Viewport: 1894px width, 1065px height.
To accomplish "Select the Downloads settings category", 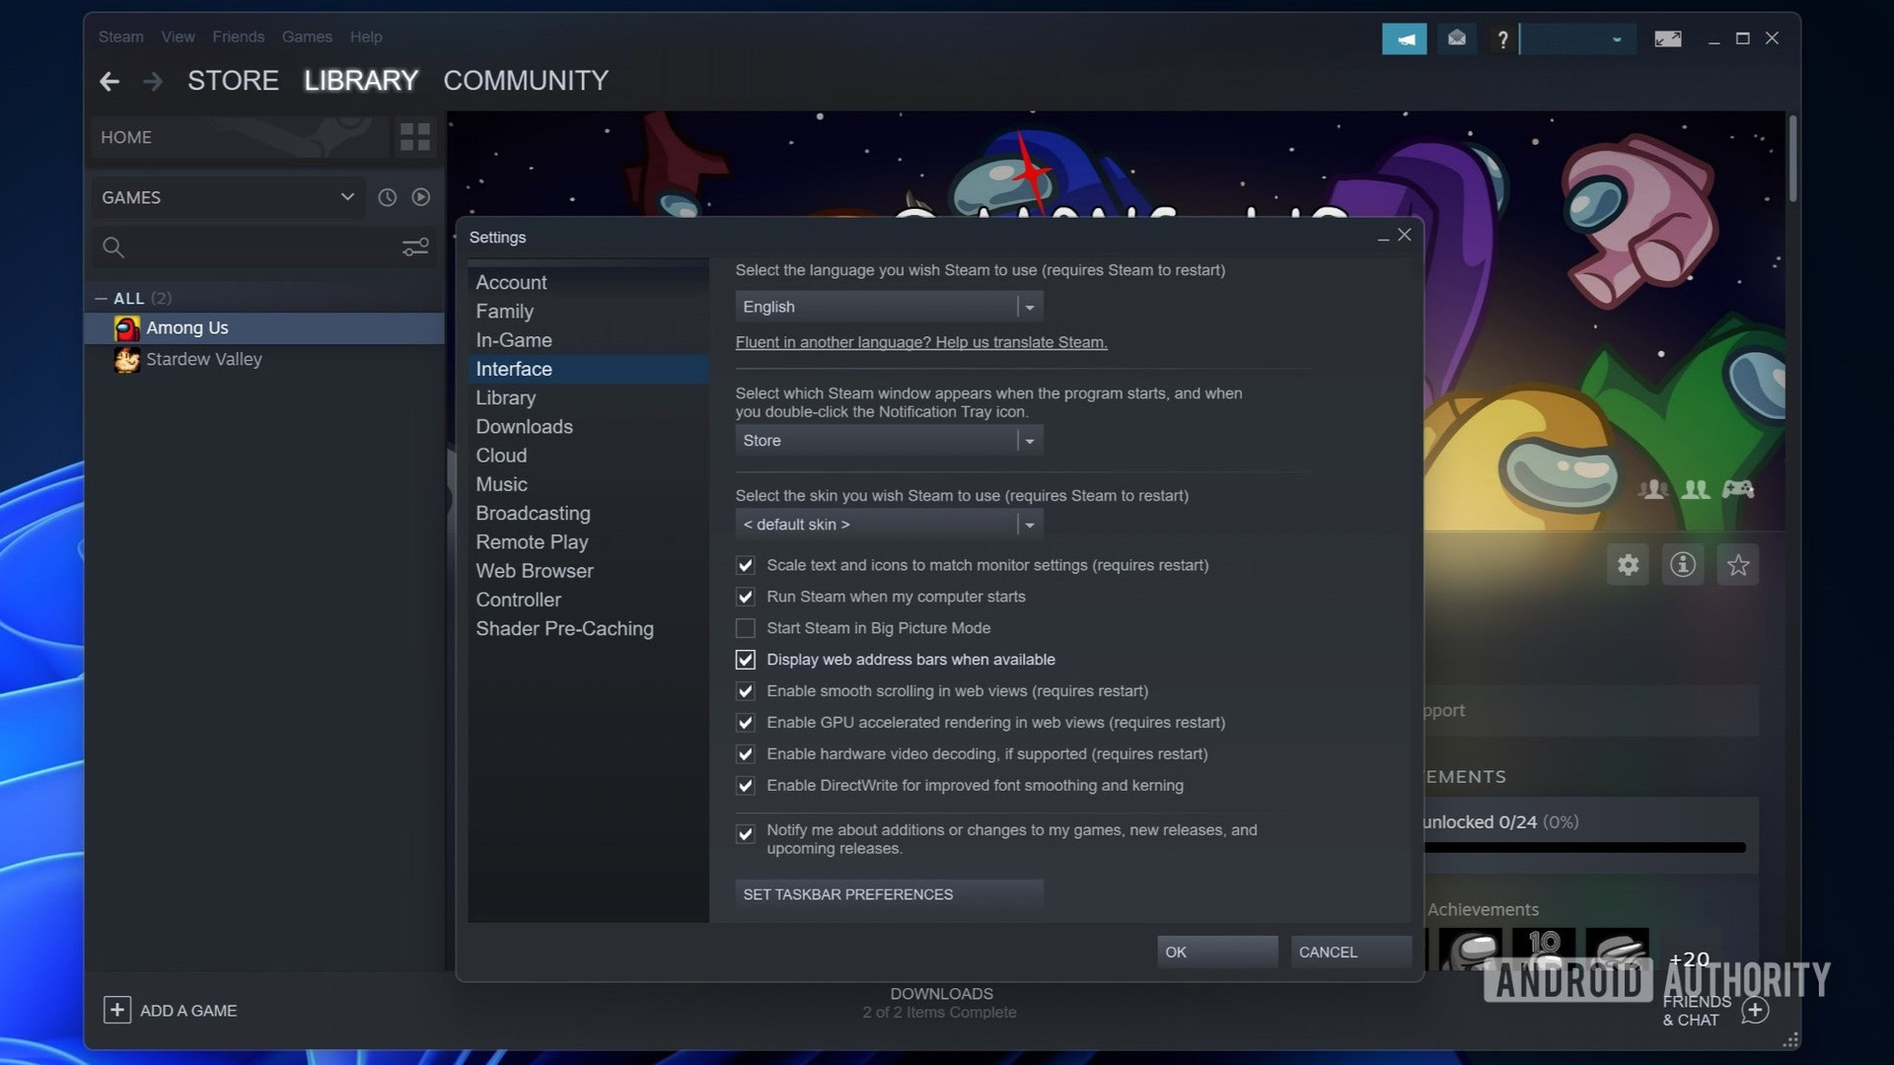I will (524, 427).
